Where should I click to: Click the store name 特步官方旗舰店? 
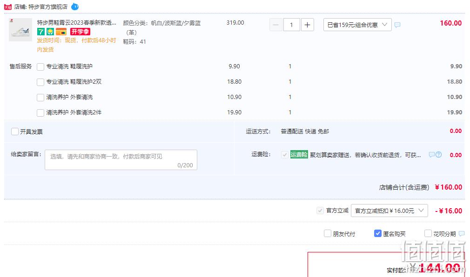tap(48, 7)
